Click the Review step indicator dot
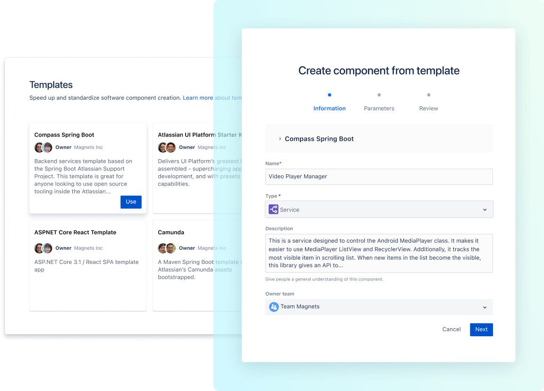The height and width of the screenshot is (391, 544). pos(428,94)
